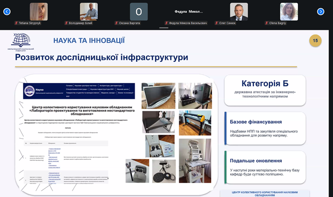The height and width of the screenshot is (197, 333).
Task: Click Федула Микола Васильович's muted mic icon
Action: point(167,23)
